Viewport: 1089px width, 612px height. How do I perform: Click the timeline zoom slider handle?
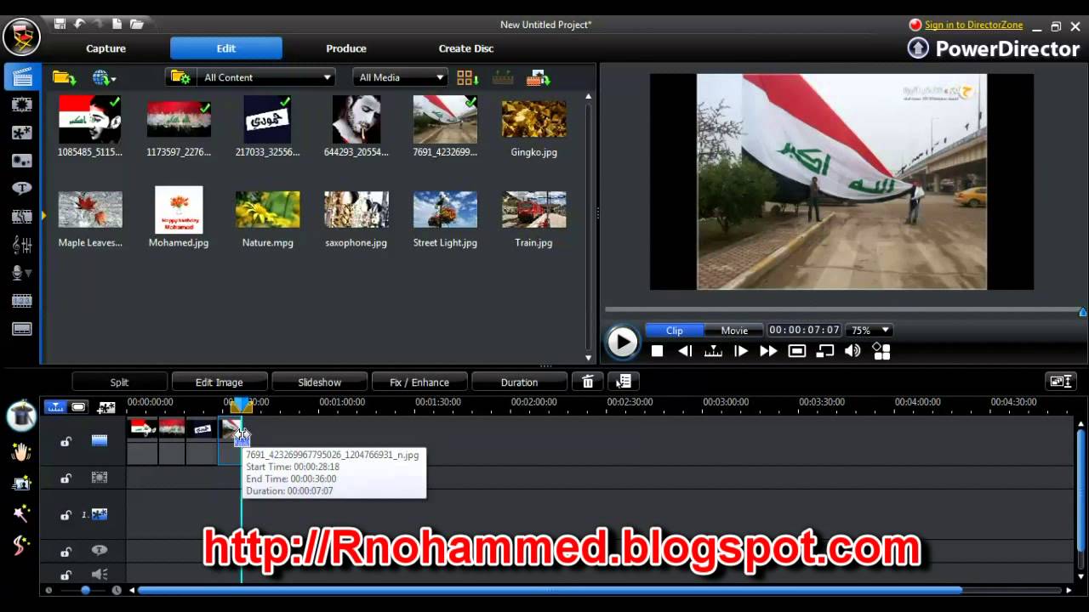coord(85,590)
